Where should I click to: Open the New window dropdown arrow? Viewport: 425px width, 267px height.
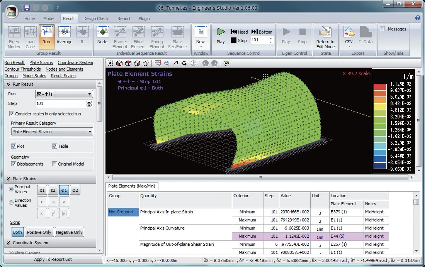click(201, 47)
